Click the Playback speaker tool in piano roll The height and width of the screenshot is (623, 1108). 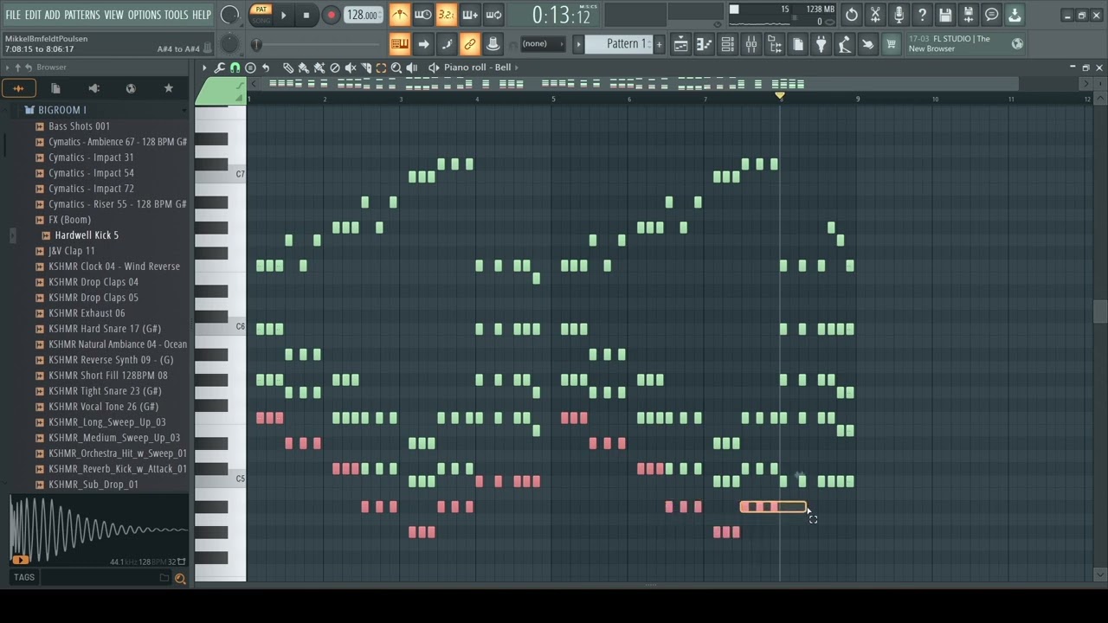click(412, 67)
